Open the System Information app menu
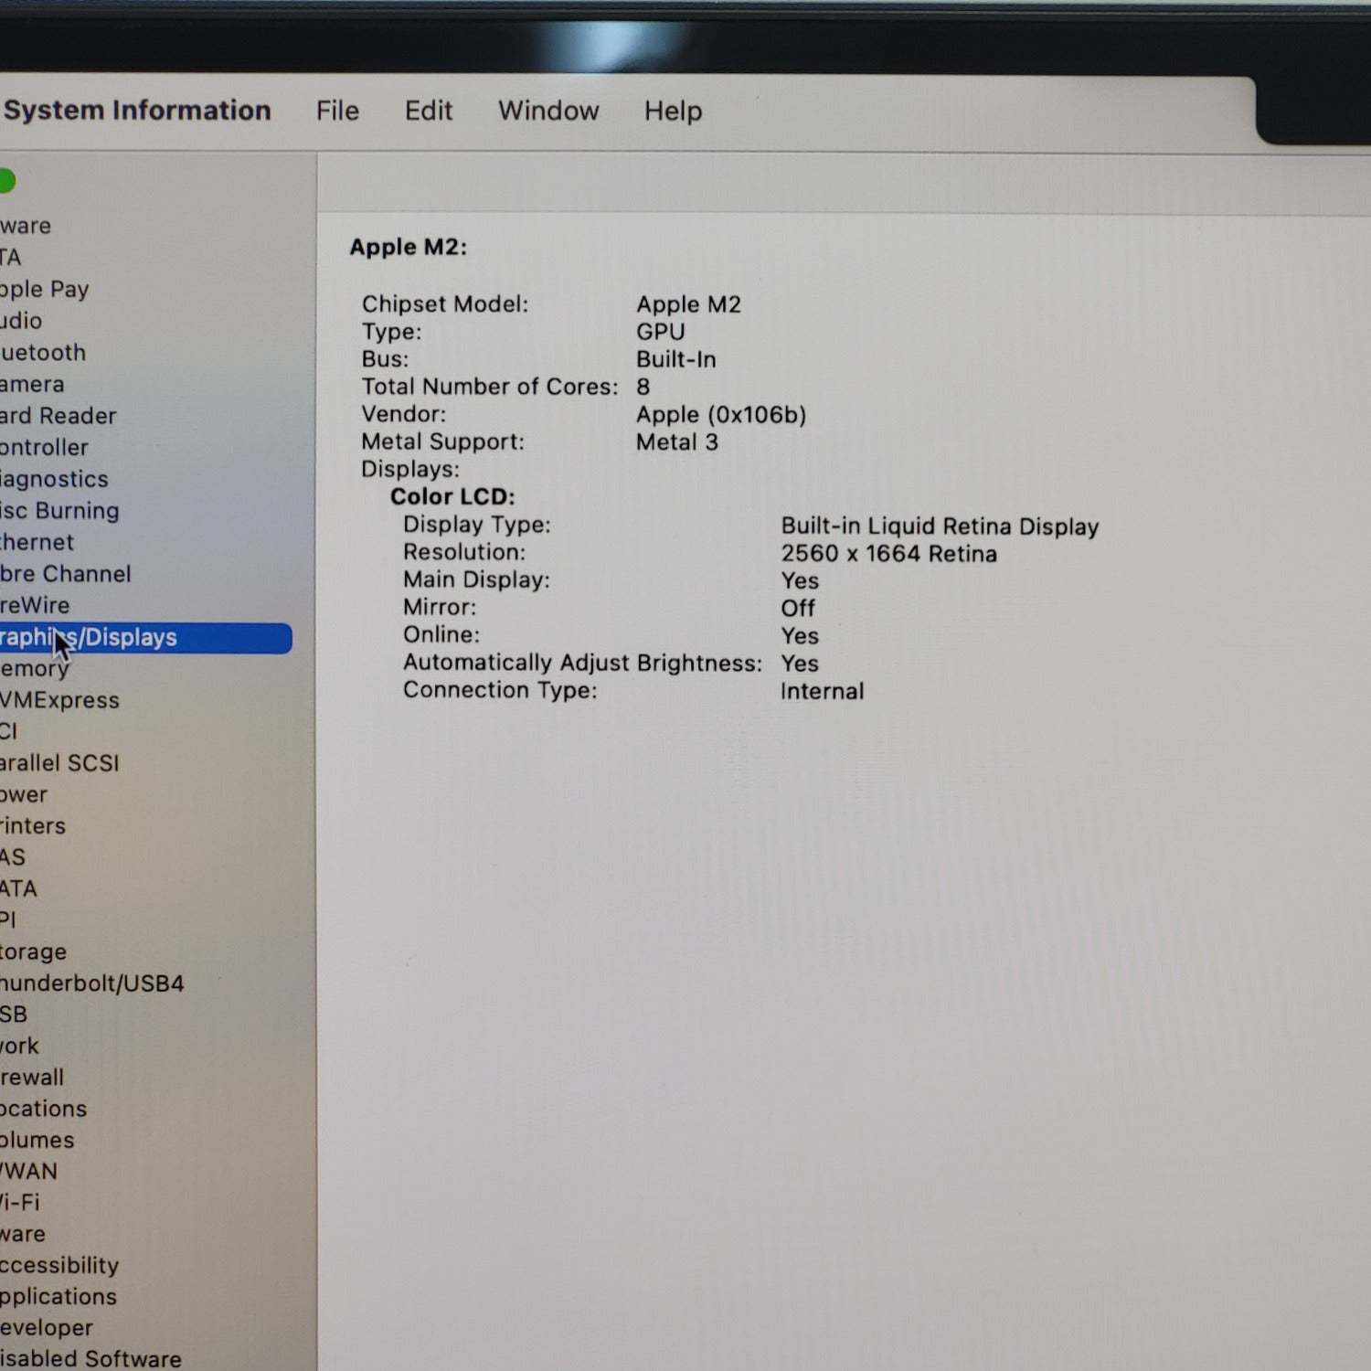 137,110
